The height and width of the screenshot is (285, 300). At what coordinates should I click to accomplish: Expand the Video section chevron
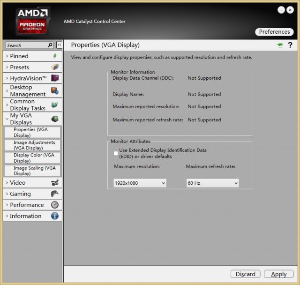(x=7, y=182)
